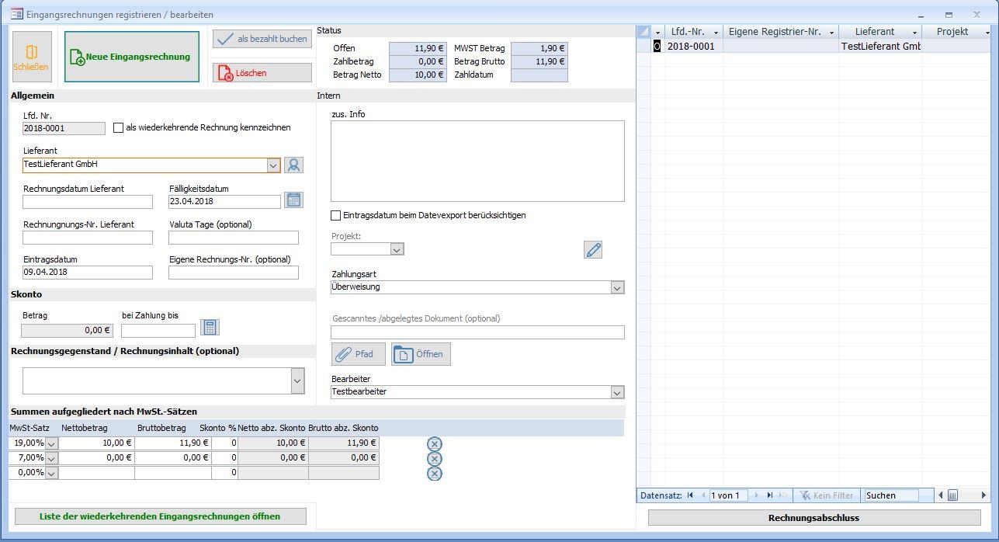Click the Bruttobetrag 11,90 € cell
Viewport: 999px width, 542px height.
(172, 443)
